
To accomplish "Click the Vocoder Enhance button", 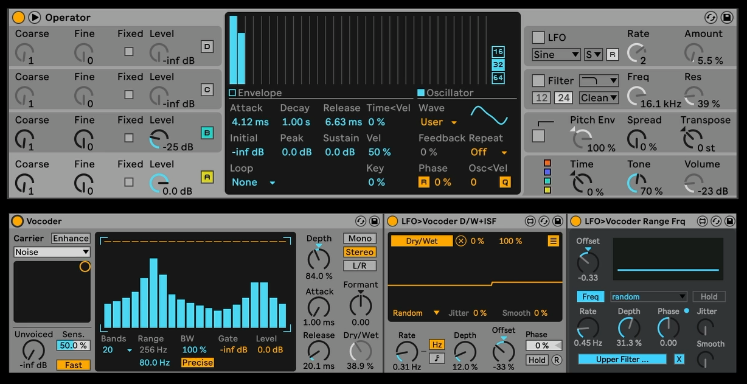I will (x=71, y=239).
